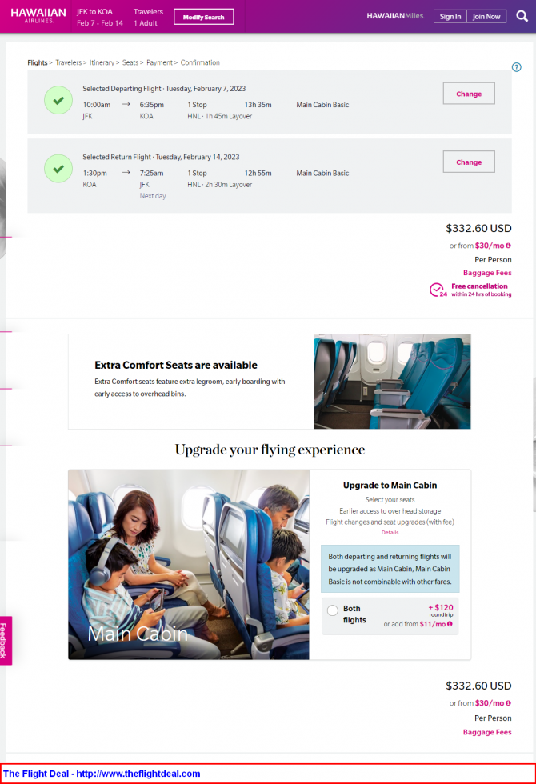Go to Travelers breadcrumb step
This screenshot has height=784, width=536.
(x=69, y=62)
